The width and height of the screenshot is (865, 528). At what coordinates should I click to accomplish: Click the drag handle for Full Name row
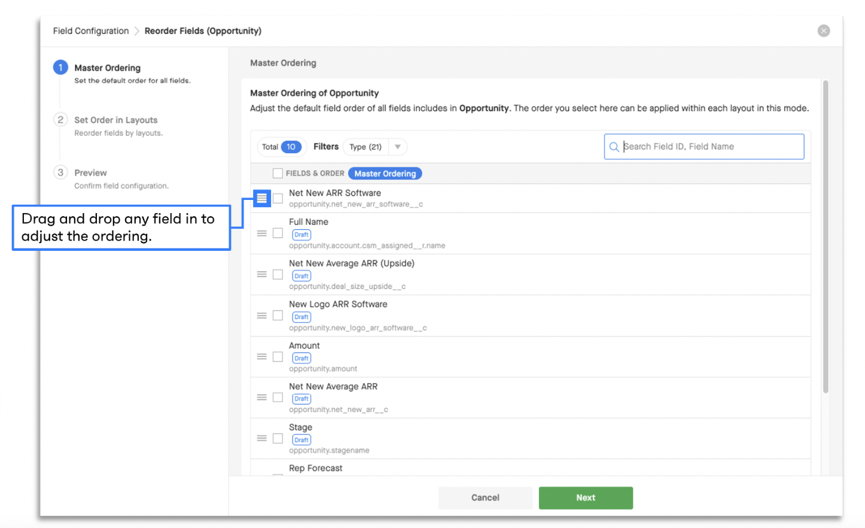(261, 233)
